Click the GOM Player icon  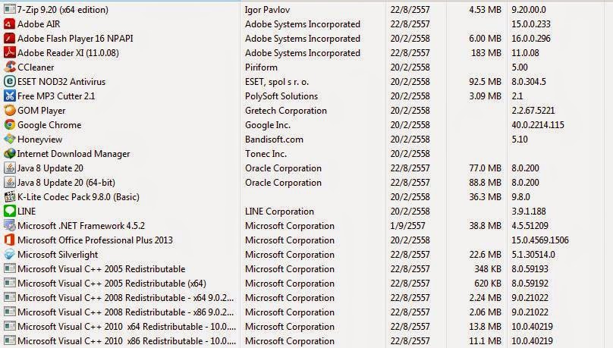(x=9, y=111)
